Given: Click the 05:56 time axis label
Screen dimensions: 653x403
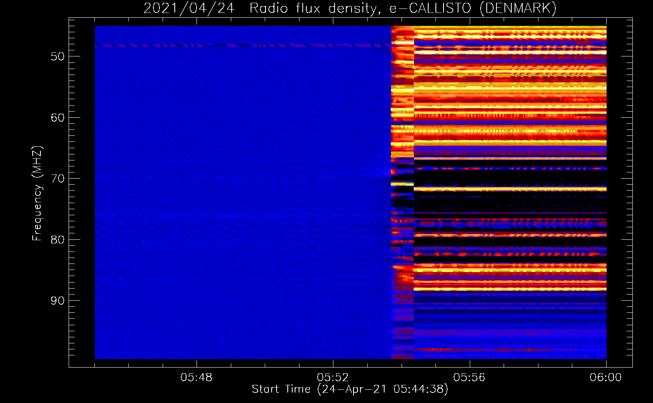Looking at the screenshot, I should (469, 378).
